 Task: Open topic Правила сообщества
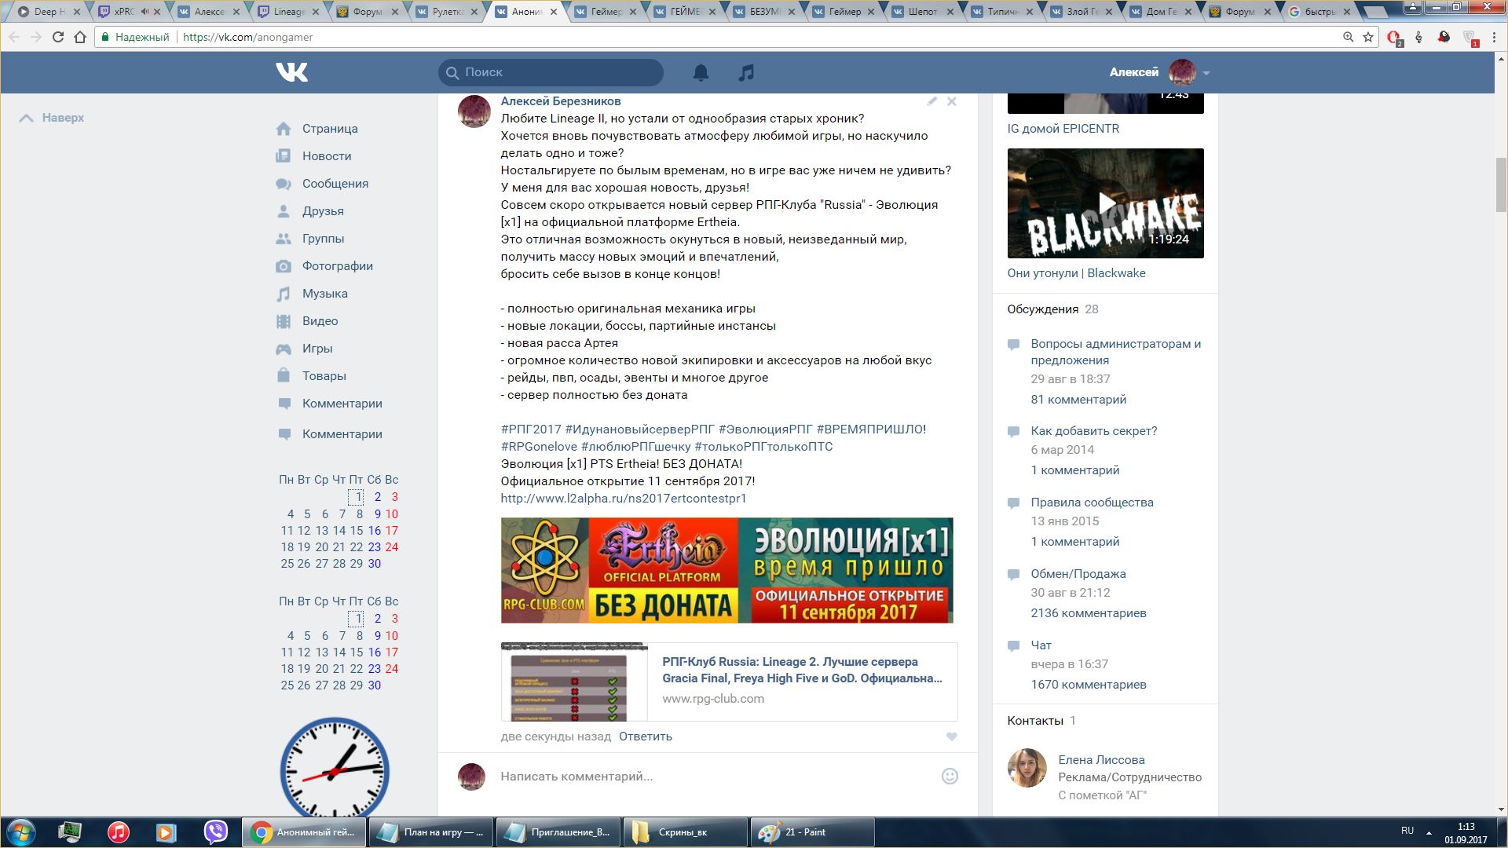[x=1093, y=503]
